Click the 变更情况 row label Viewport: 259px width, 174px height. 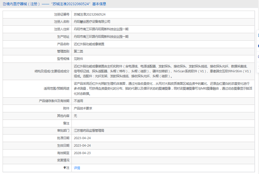63,160
